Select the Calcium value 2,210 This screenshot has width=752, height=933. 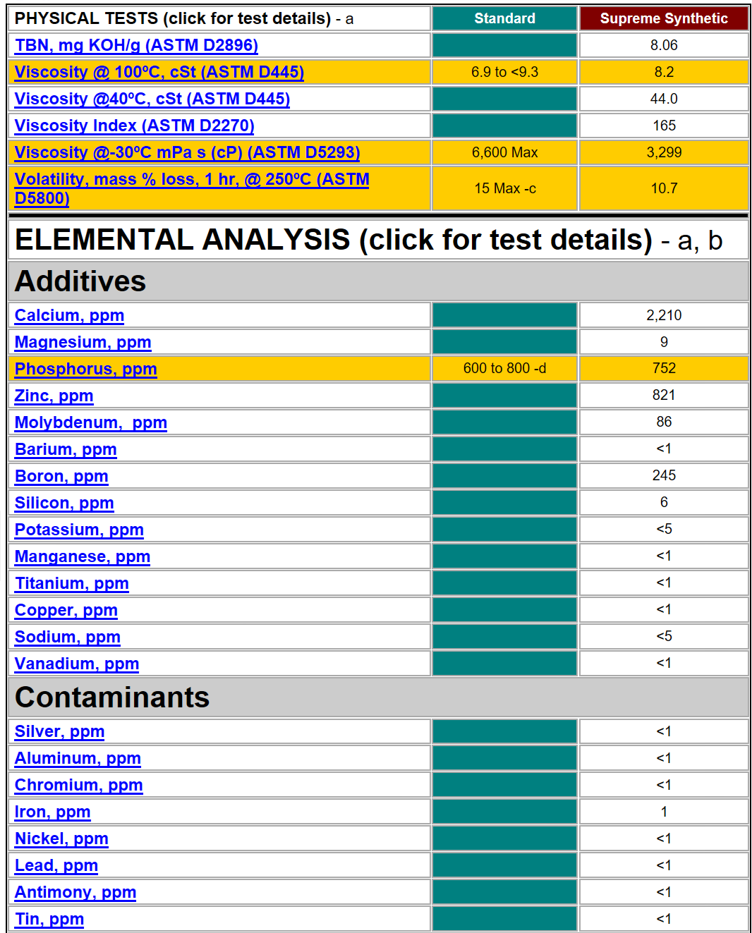click(664, 315)
